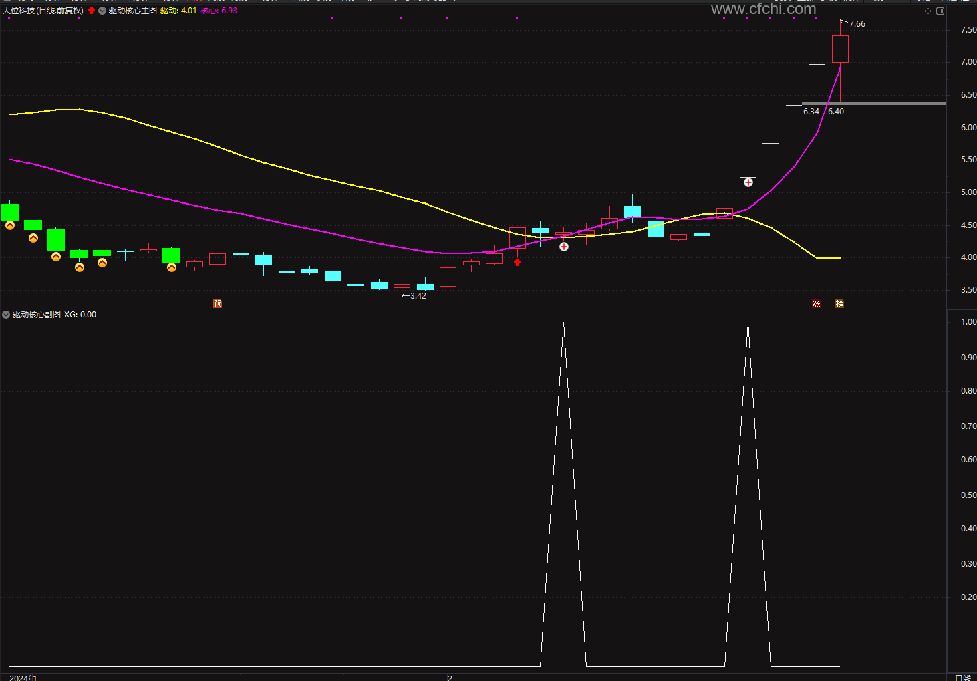Click the 榜 marker icon on the timeline
977x681 pixels.
839,303
